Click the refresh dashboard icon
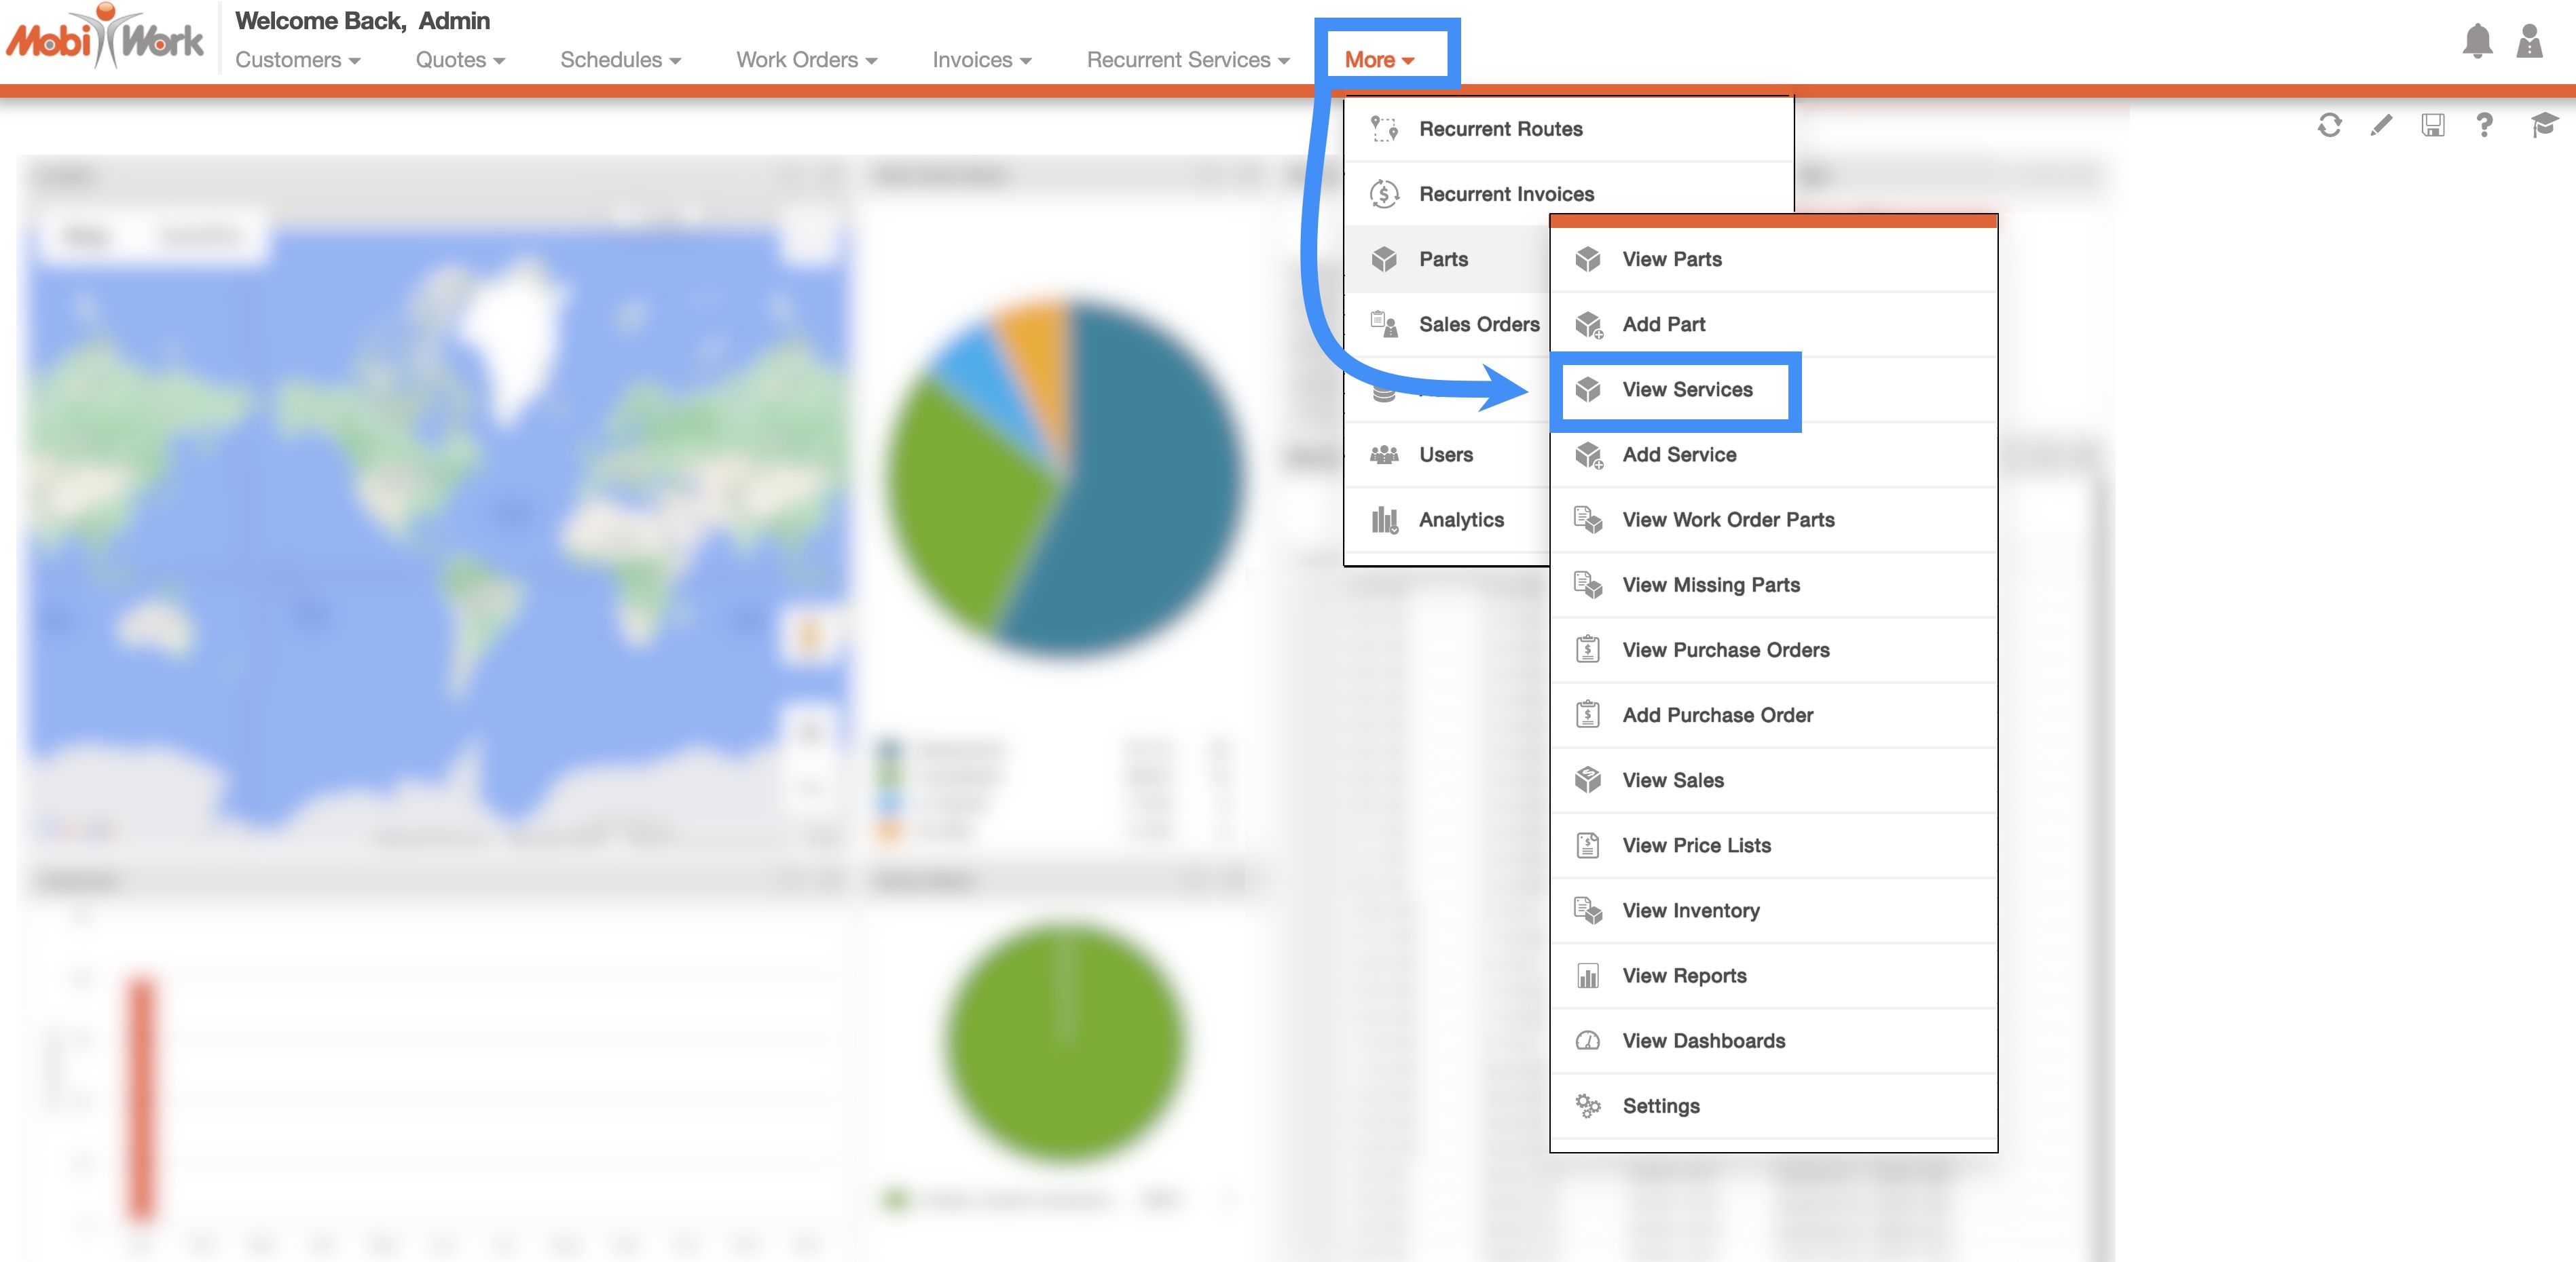 pyautogui.click(x=2329, y=125)
